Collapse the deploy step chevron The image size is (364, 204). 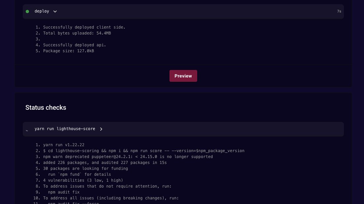(55, 11)
